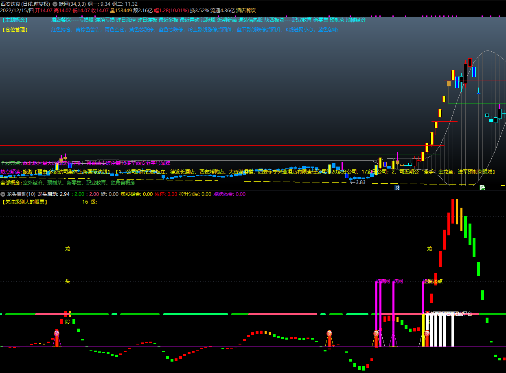Click the 酒店餐饮 concept tag

(61, 20)
